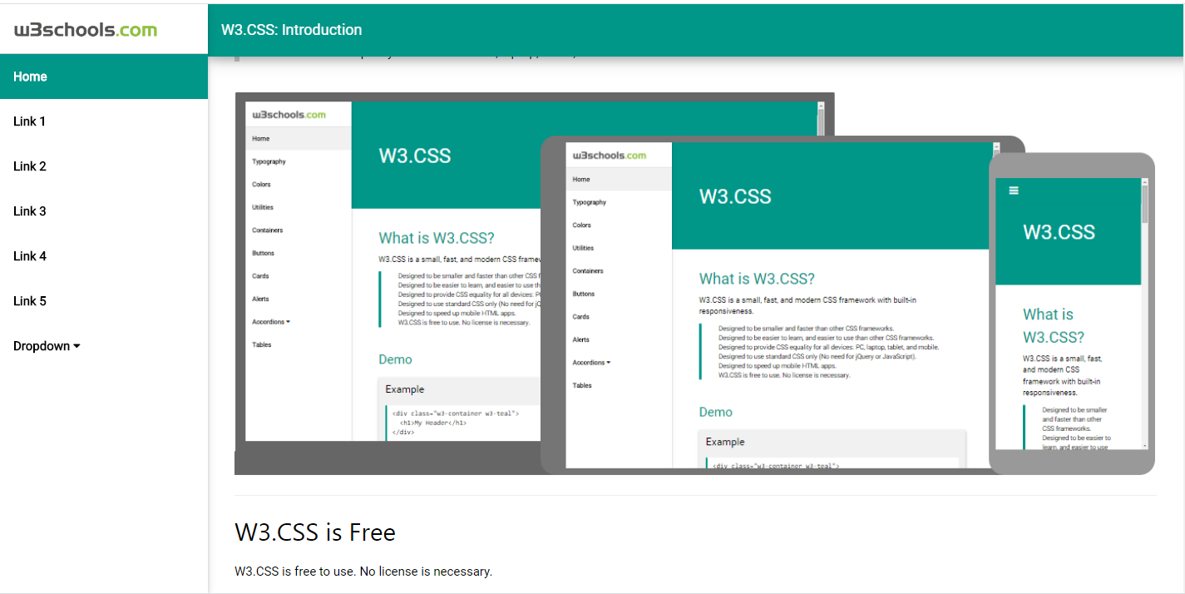This screenshot has width=1185, height=594.
Task: Click the hamburger menu icon in the phone mockup
Action: coord(1014,191)
